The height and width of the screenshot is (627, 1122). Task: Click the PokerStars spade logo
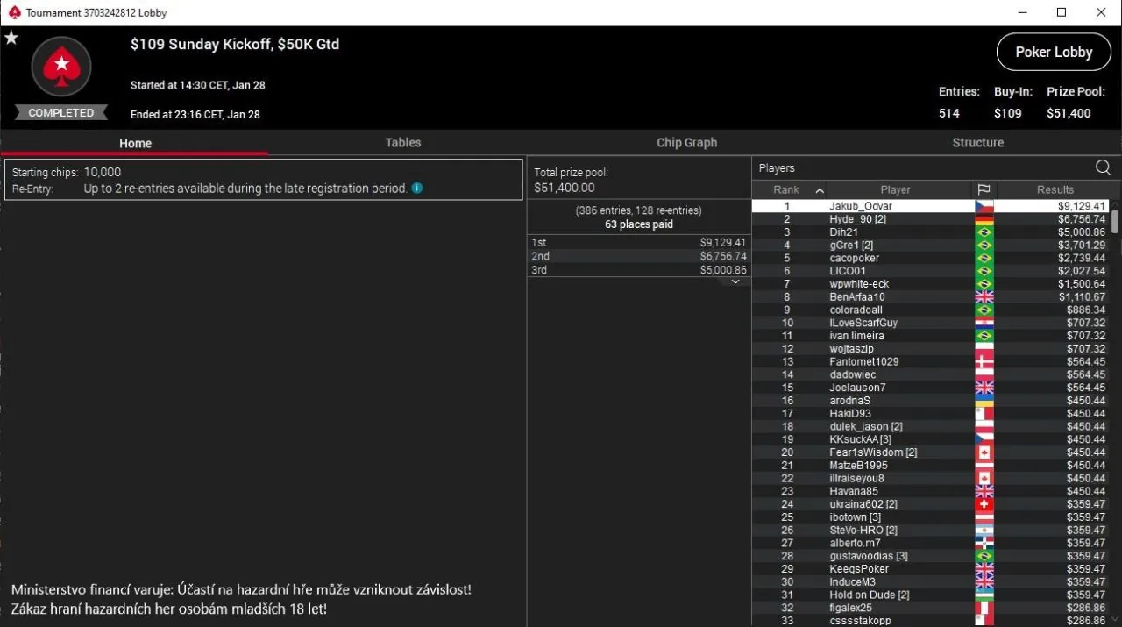[x=61, y=66]
